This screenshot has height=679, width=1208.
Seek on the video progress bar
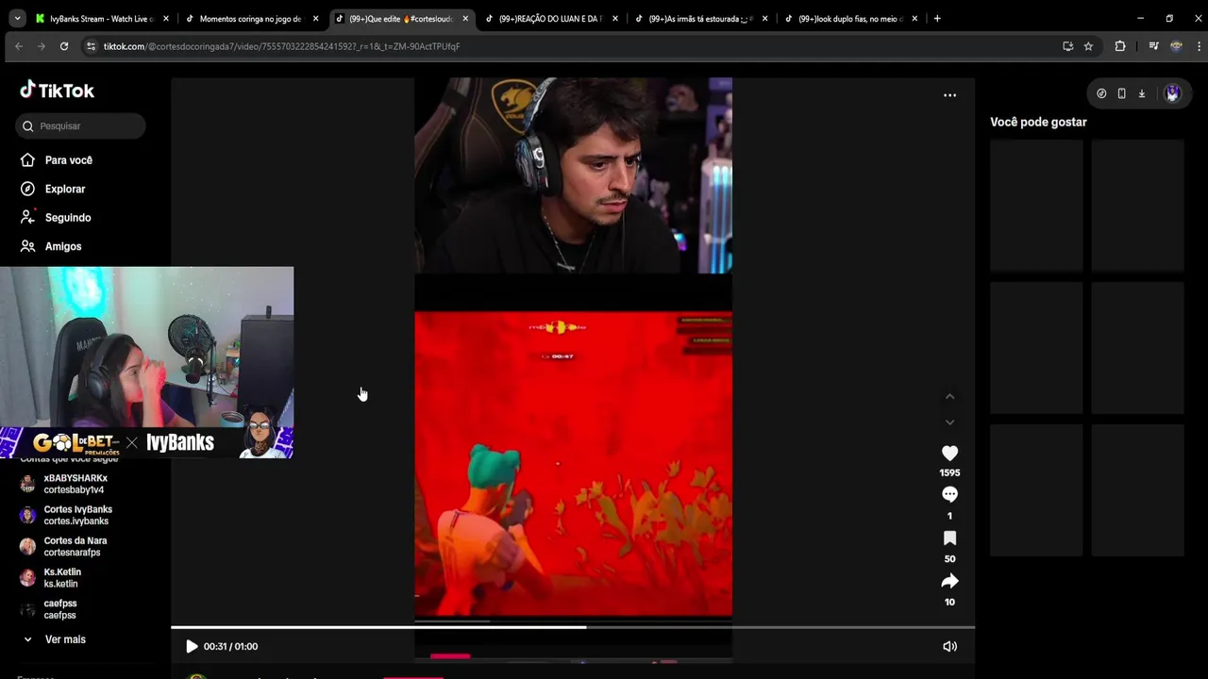(x=573, y=627)
